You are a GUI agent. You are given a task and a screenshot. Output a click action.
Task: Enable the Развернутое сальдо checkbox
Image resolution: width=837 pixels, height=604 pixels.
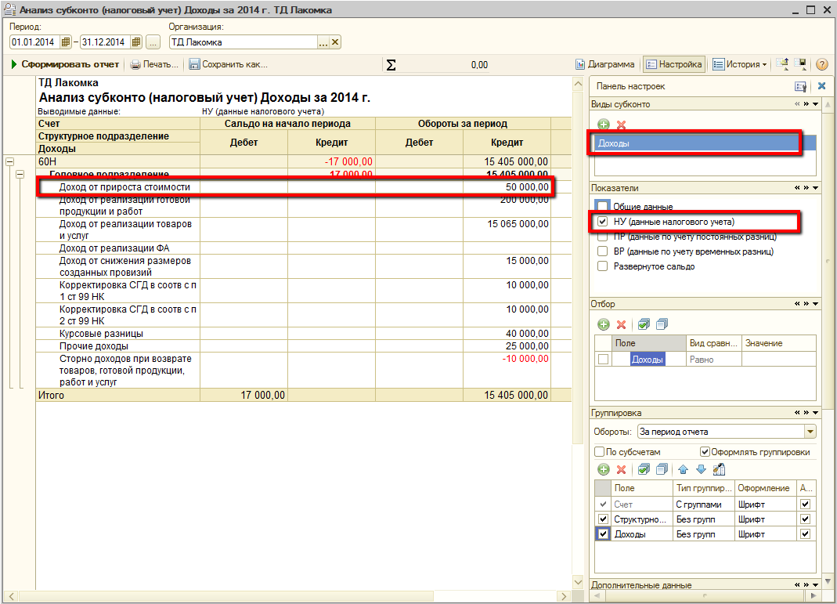[x=602, y=266]
